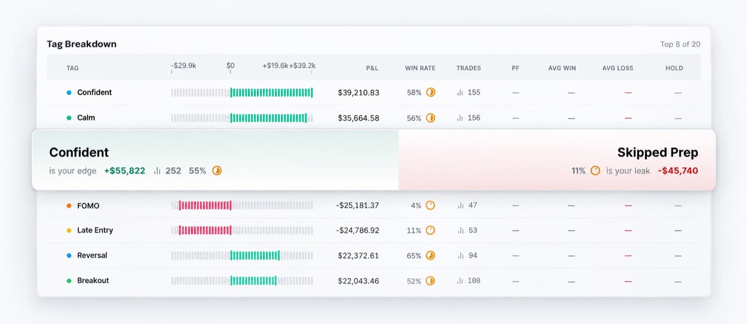Click the win rate pie icon for Confident row
Screen dimensions: 747x324
(x=430, y=92)
